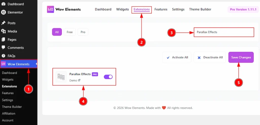Click Save Changes button
The height and width of the screenshot is (125, 260).
pos(241,57)
